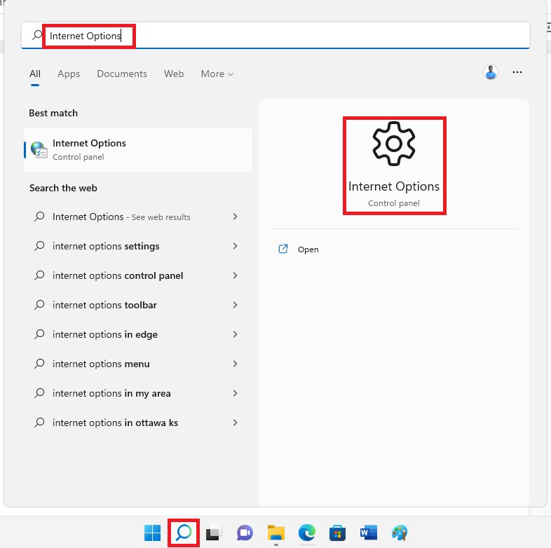
Task: Expand arrow for internet options in my area
Action: click(x=235, y=393)
